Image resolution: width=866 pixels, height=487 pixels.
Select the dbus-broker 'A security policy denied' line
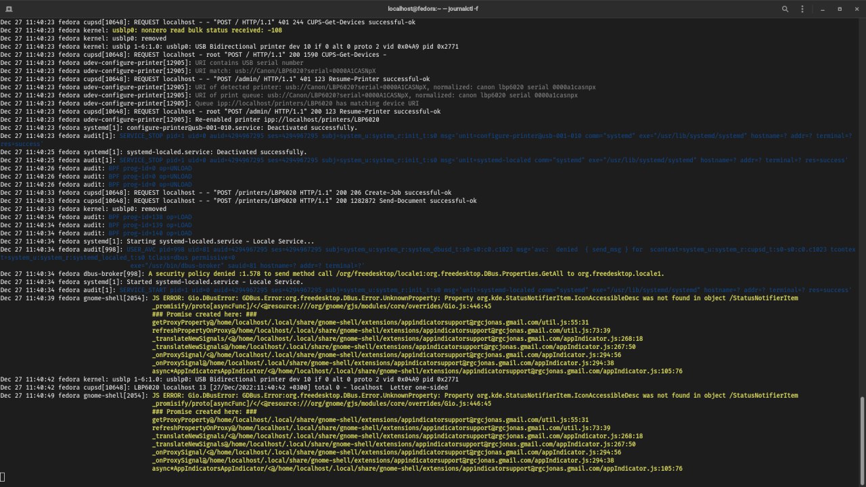(x=332, y=274)
